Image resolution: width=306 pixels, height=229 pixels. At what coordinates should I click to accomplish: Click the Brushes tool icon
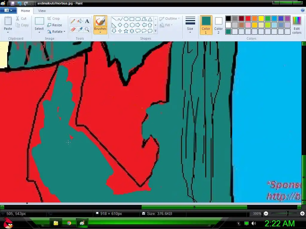[100, 21]
